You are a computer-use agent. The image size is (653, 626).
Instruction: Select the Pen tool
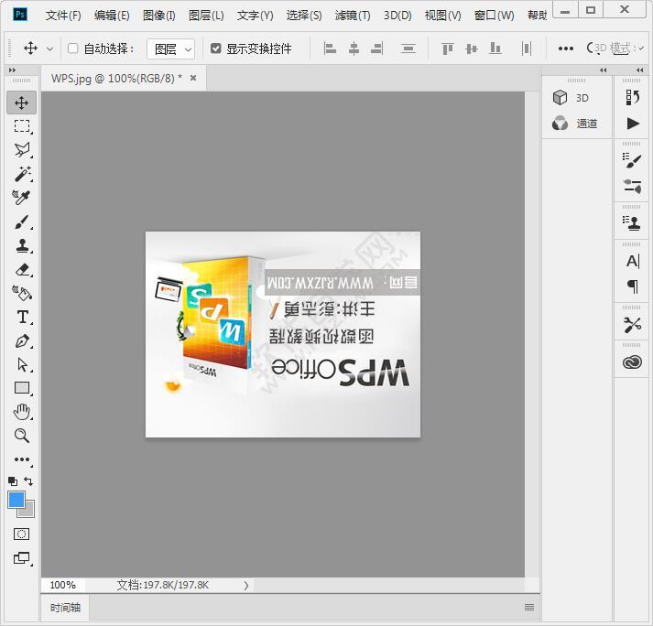[x=22, y=340]
